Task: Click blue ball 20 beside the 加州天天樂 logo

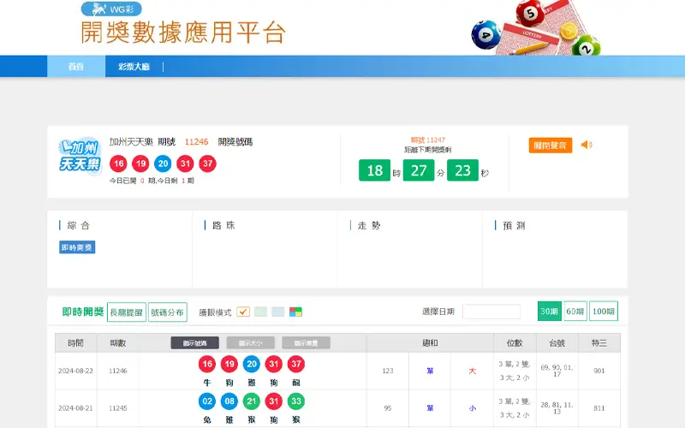Action: [x=163, y=163]
